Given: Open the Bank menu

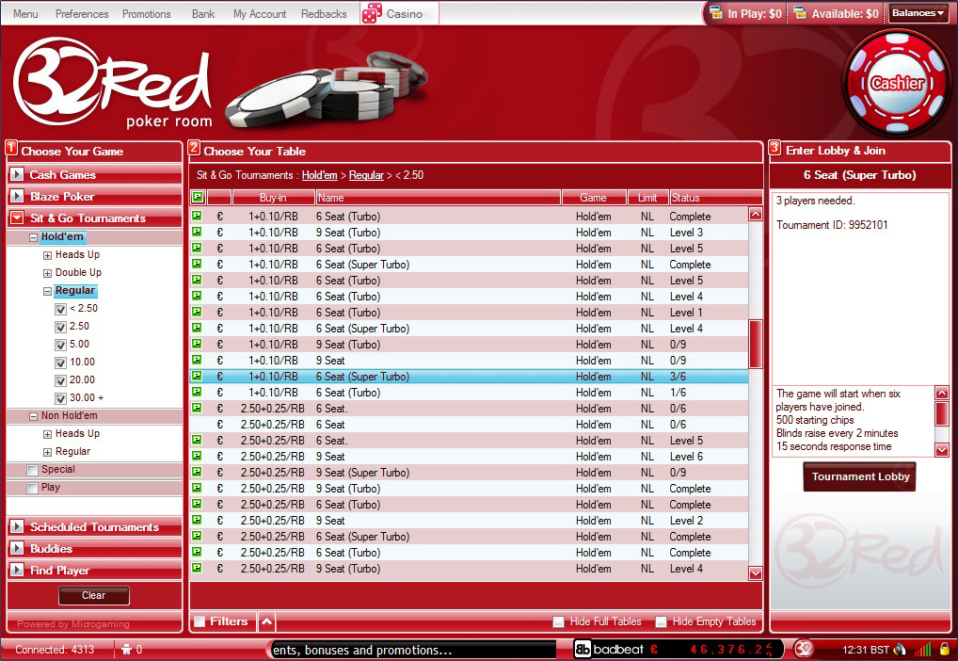Looking at the screenshot, I should pyautogui.click(x=203, y=13).
